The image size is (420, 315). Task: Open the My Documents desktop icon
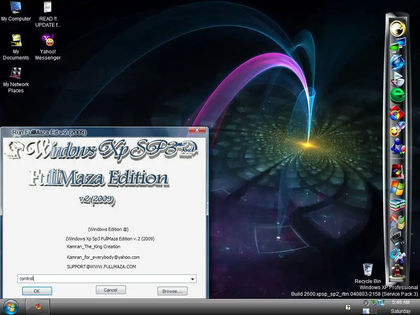coord(16,47)
